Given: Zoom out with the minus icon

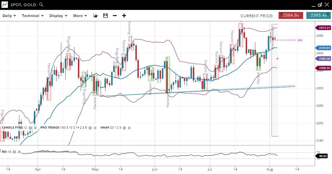Looking at the screenshot, I should 115,16.
